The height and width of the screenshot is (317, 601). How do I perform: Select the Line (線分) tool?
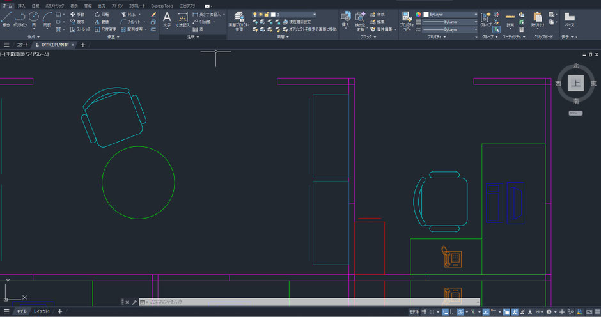pyautogui.click(x=6, y=19)
